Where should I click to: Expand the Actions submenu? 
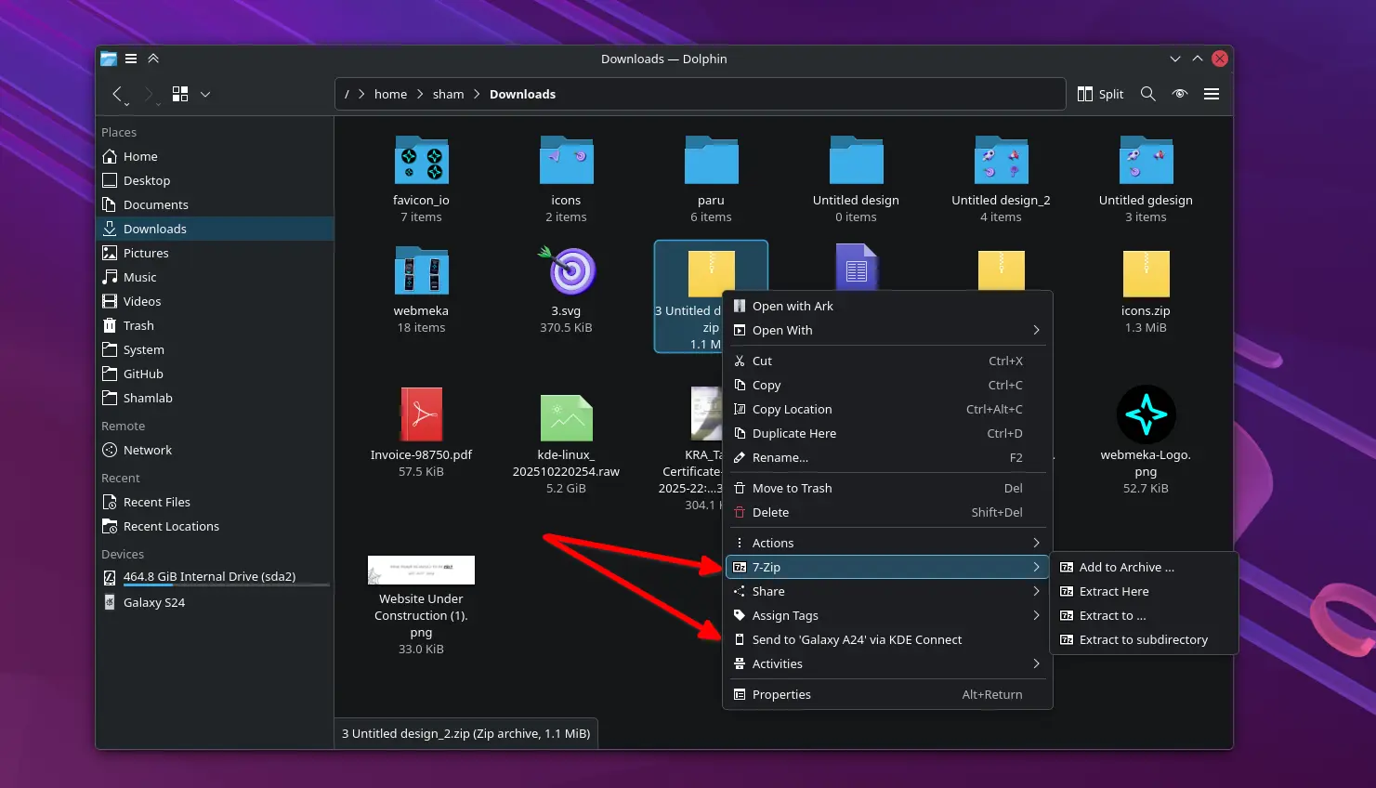coord(774,542)
